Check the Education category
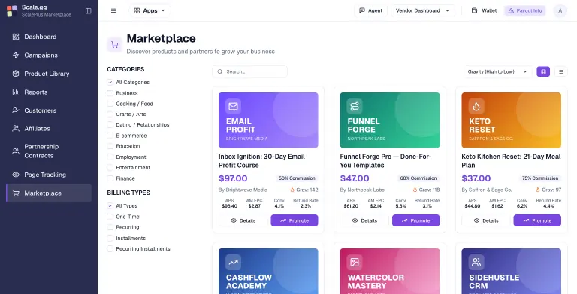Image resolution: width=577 pixels, height=294 pixels. pos(110,146)
